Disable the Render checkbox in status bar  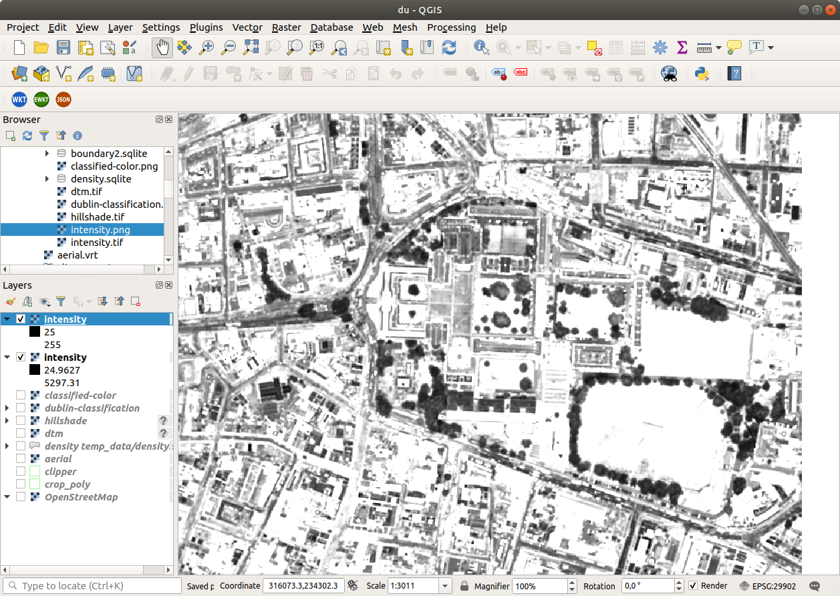point(693,585)
